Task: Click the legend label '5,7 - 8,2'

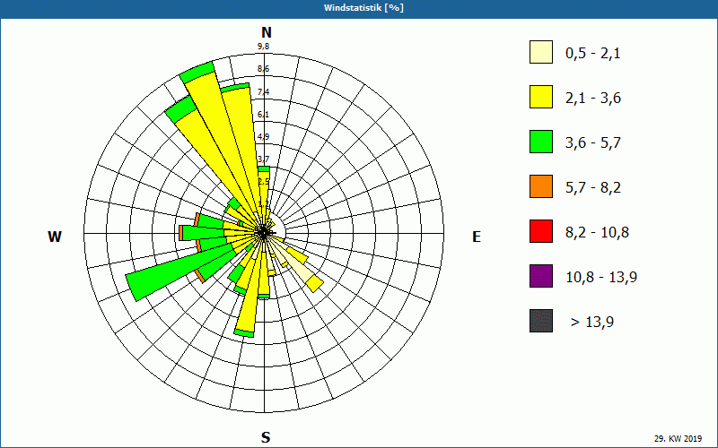Action: tap(593, 188)
